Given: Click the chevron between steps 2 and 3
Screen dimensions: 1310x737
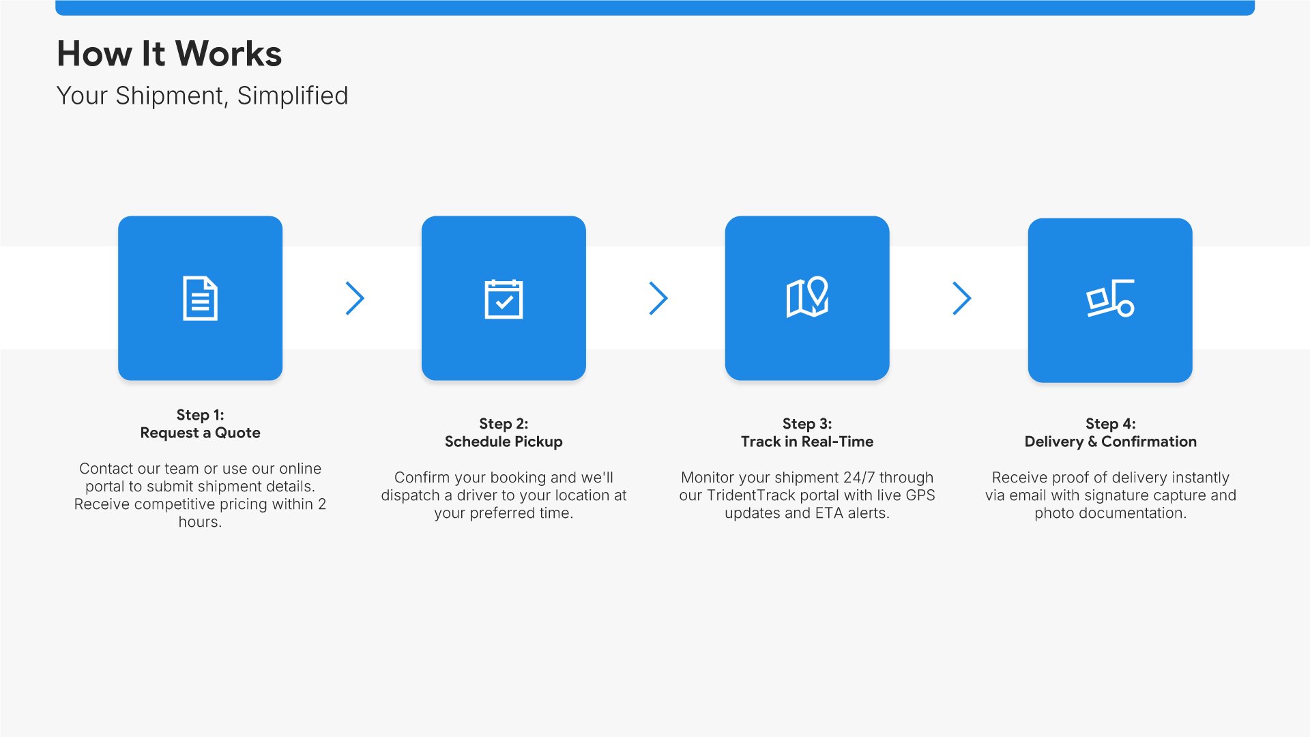Looking at the screenshot, I should coord(658,298).
